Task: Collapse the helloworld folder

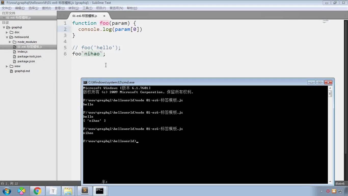Action: [x=7, y=37]
